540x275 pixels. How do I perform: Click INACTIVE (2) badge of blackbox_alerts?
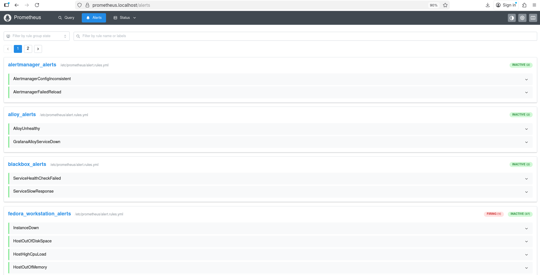point(521,164)
